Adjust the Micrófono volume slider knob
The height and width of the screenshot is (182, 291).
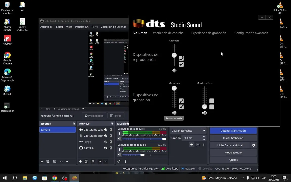[x=174, y=88]
